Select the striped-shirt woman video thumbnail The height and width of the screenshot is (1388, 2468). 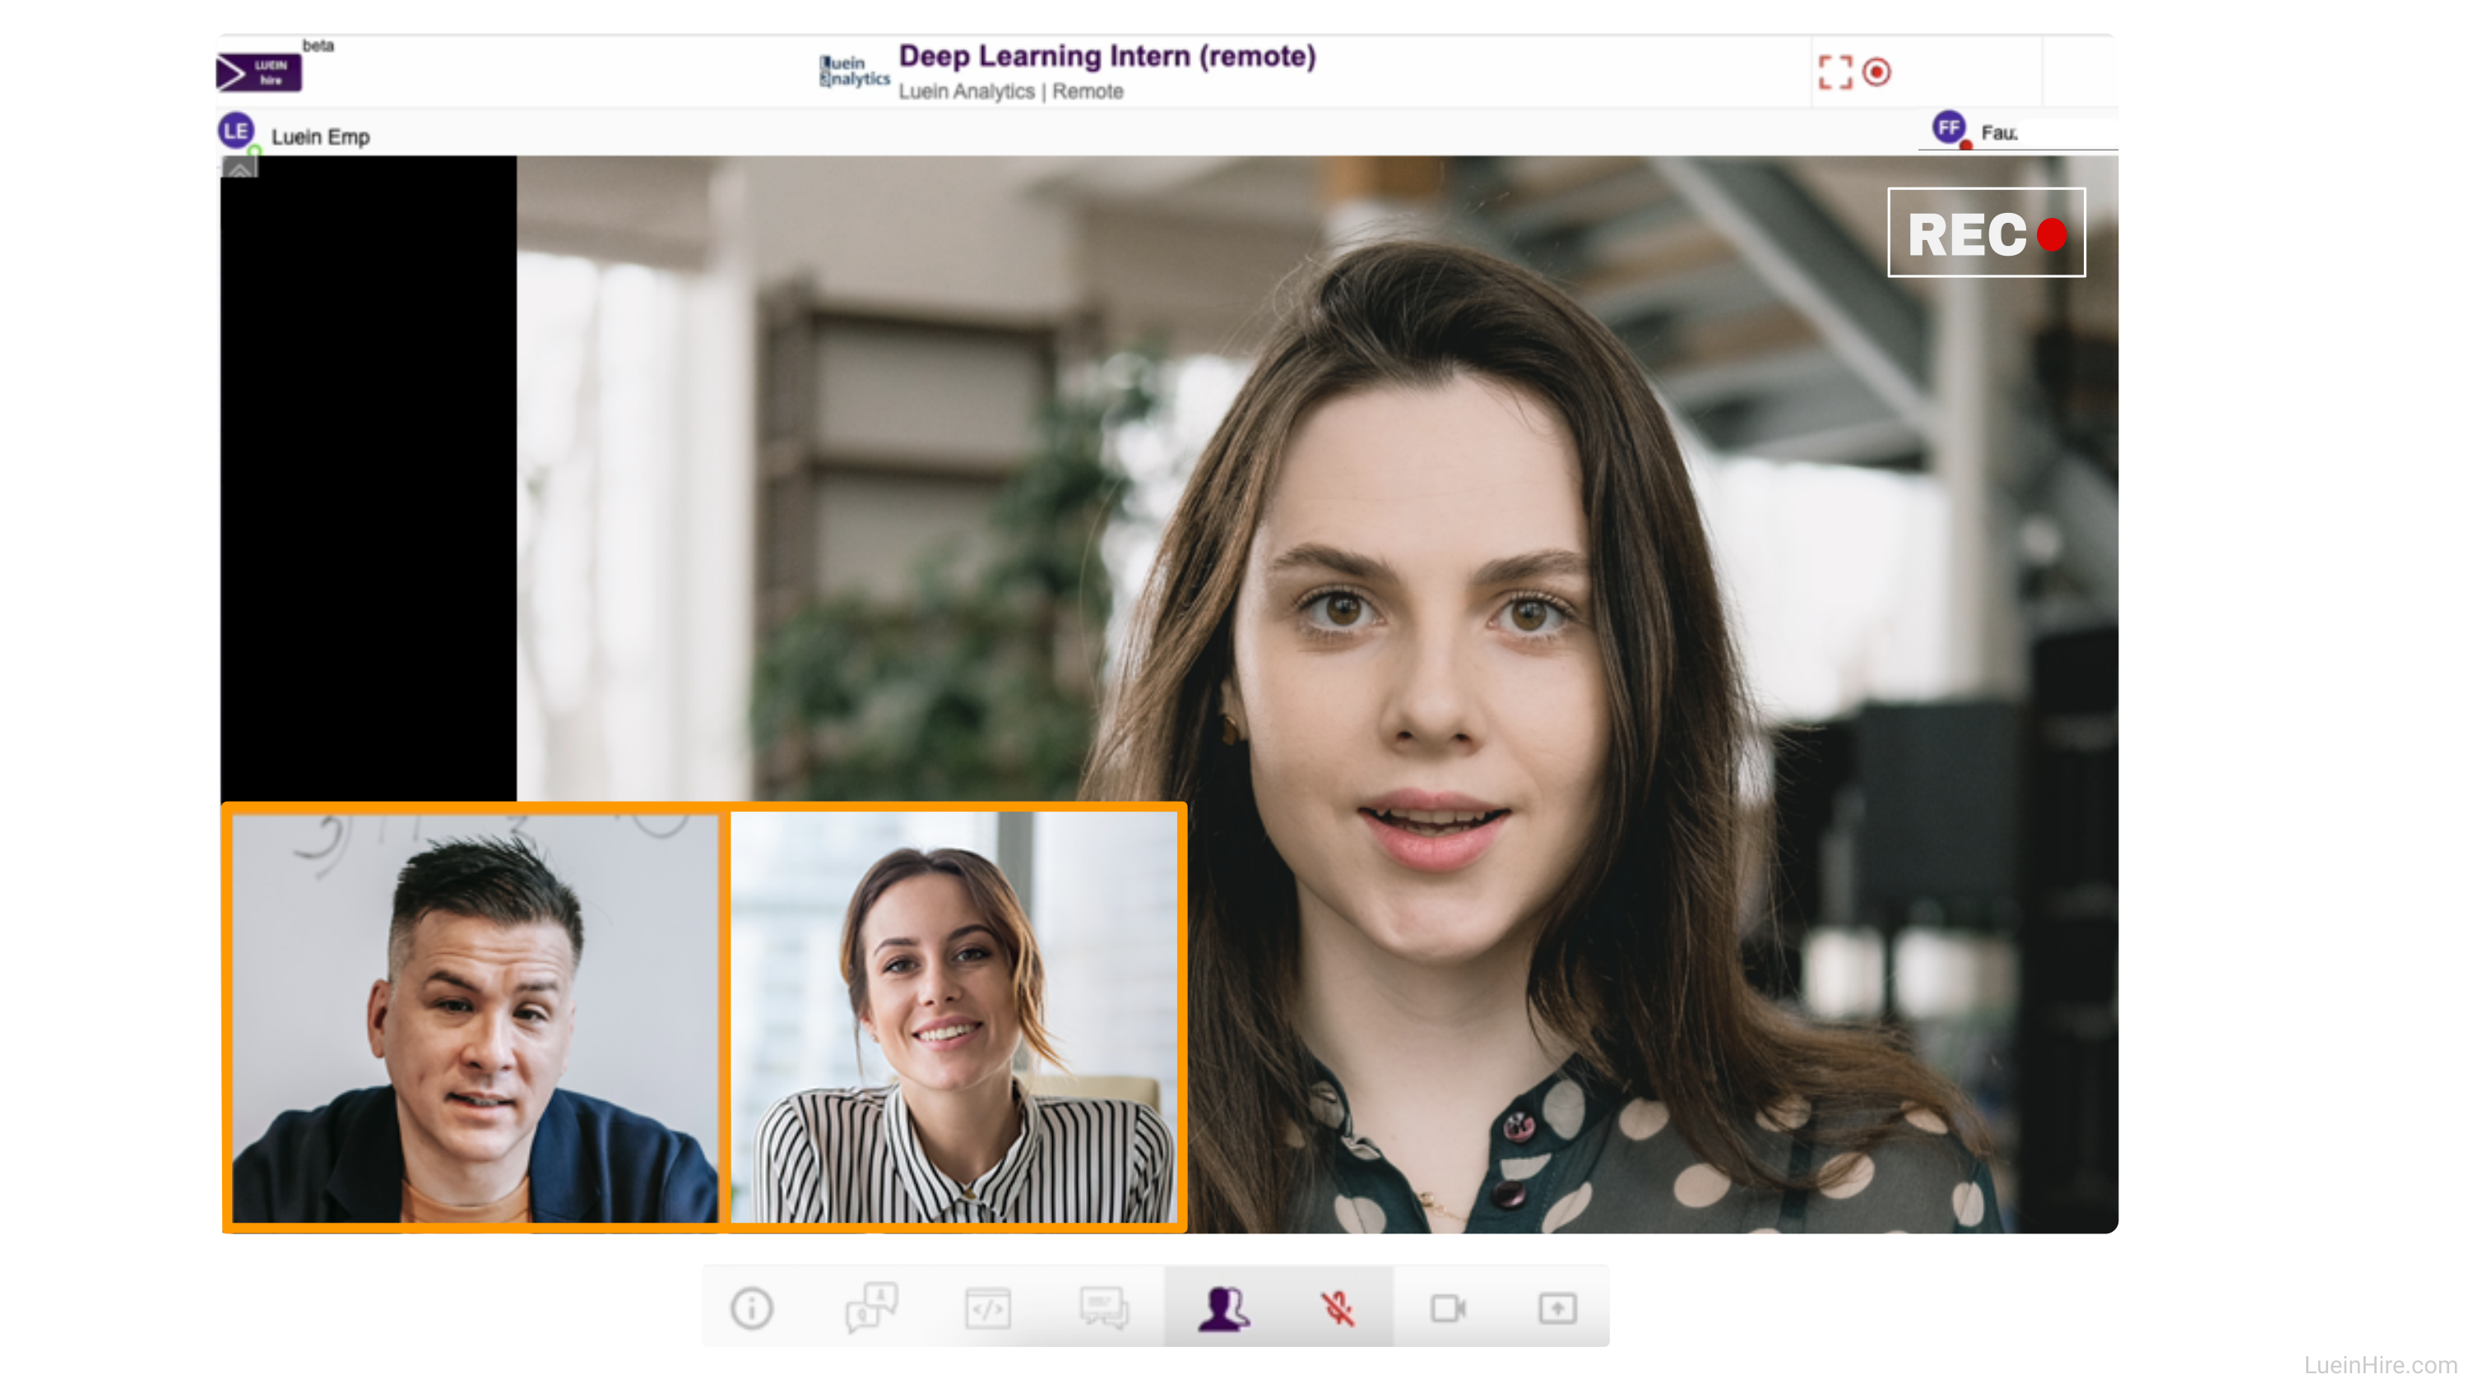pos(954,1017)
